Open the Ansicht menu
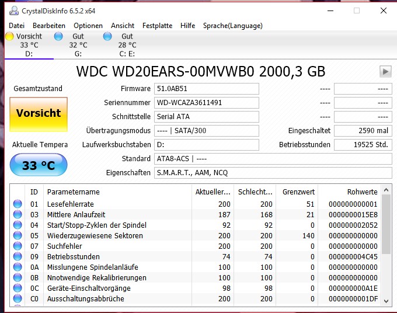Viewport: 397px width, 313px height. [x=123, y=26]
